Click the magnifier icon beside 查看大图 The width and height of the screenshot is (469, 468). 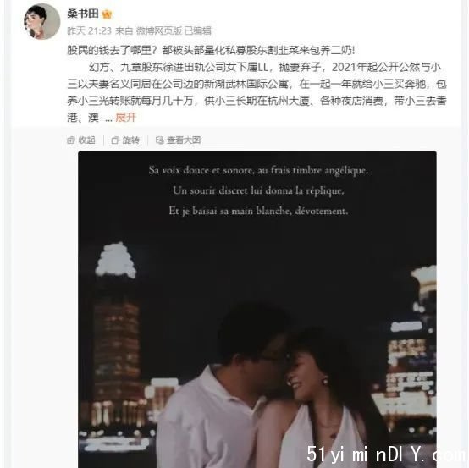pyautogui.click(x=160, y=140)
